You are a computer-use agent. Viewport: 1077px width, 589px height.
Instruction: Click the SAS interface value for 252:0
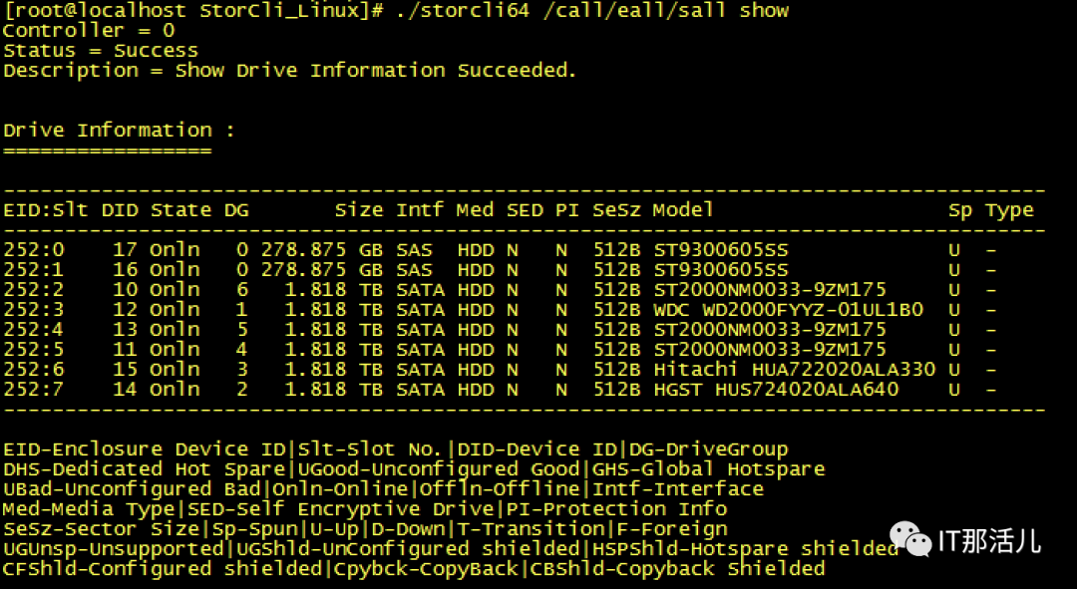click(x=414, y=250)
